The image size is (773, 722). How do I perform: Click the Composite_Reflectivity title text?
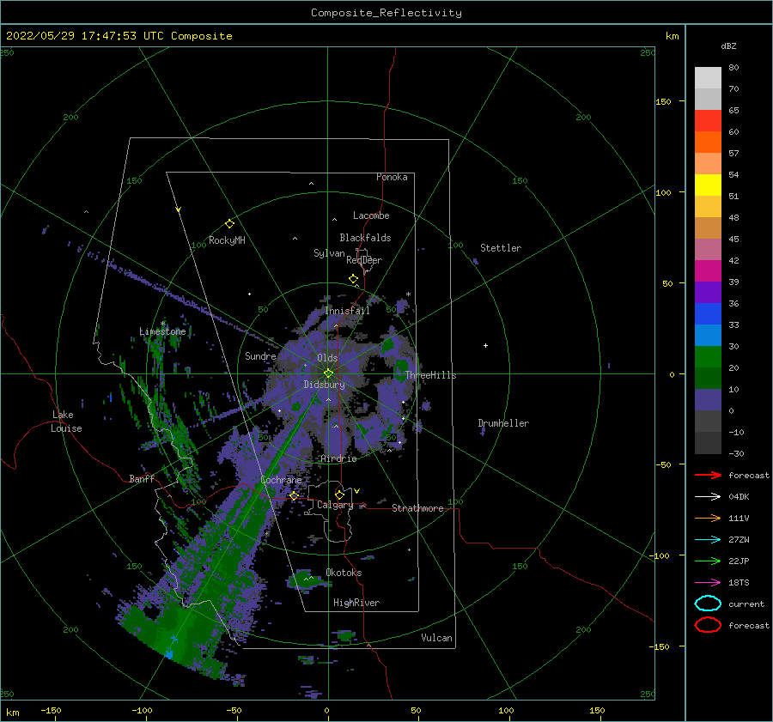pyautogui.click(x=386, y=13)
